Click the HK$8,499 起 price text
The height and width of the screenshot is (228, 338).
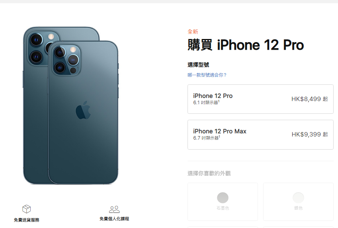click(310, 99)
